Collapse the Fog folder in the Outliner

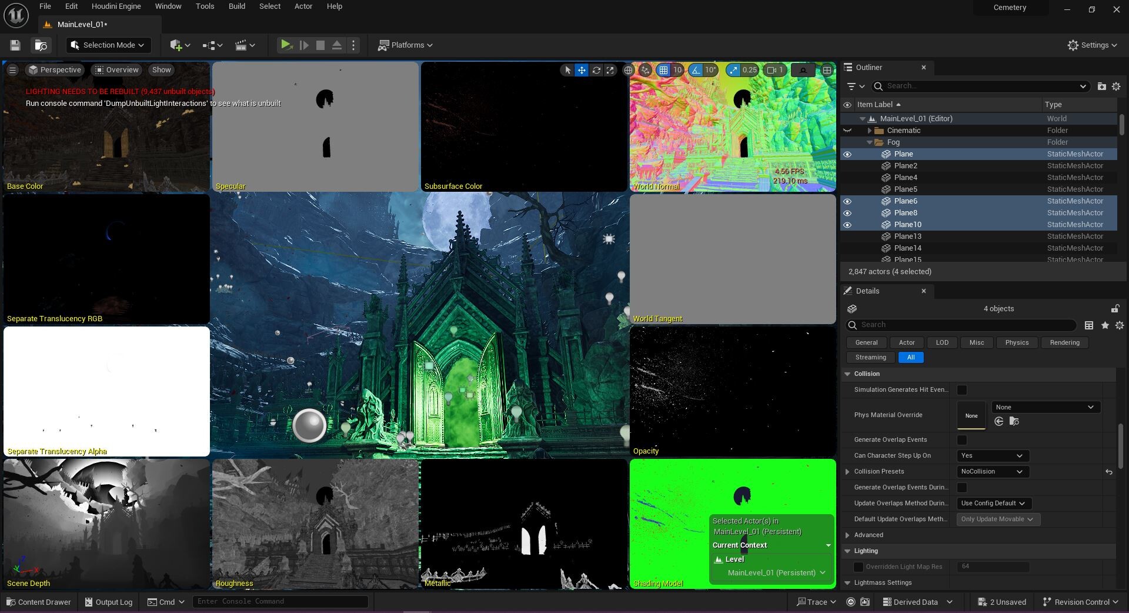point(870,142)
